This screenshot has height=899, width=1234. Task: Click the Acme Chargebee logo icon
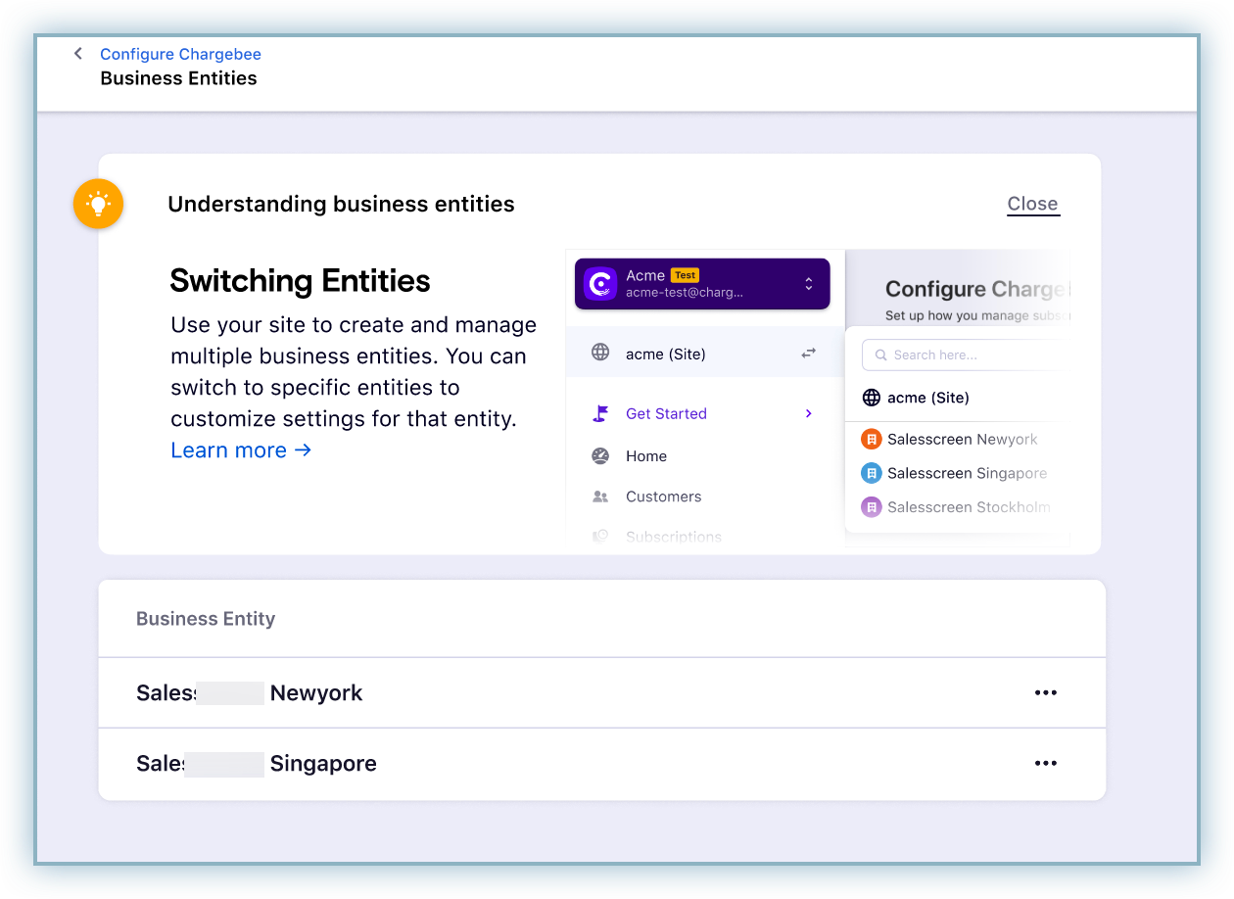[600, 284]
